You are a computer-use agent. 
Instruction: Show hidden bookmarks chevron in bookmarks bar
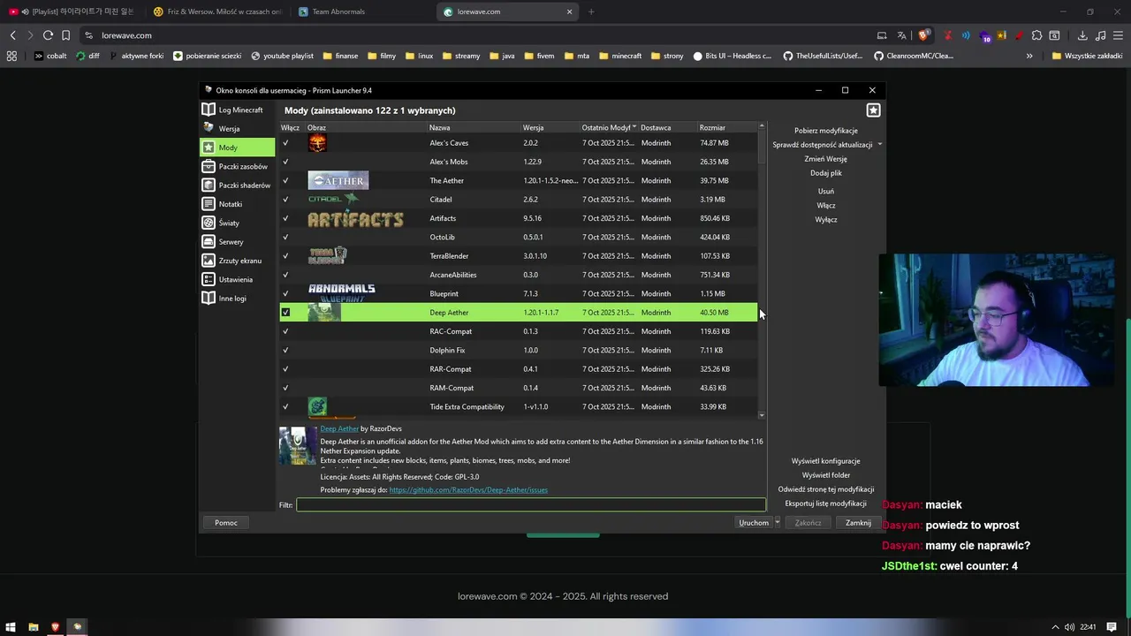1029,56
